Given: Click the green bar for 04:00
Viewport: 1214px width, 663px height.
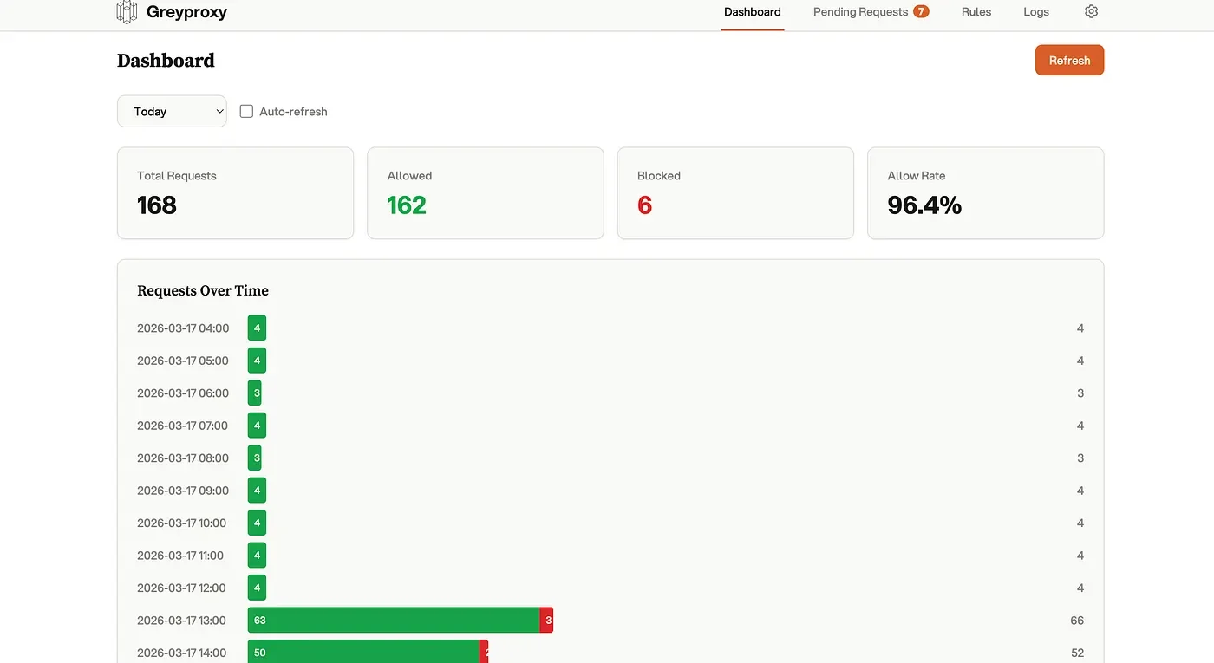Looking at the screenshot, I should point(257,328).
